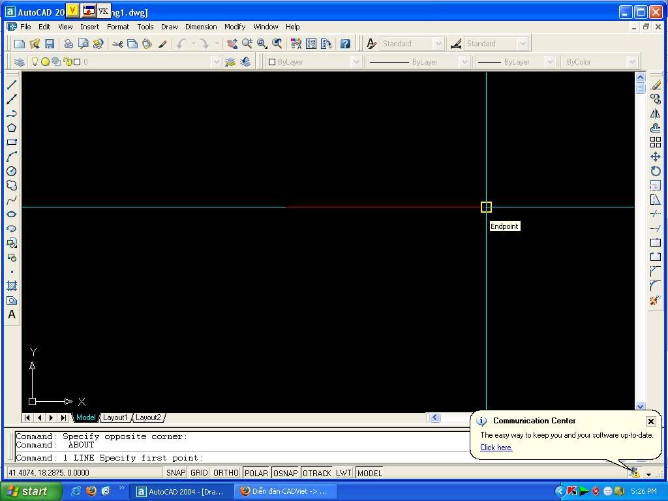
Task: Click the Explode tool
Action: (656, 300)
